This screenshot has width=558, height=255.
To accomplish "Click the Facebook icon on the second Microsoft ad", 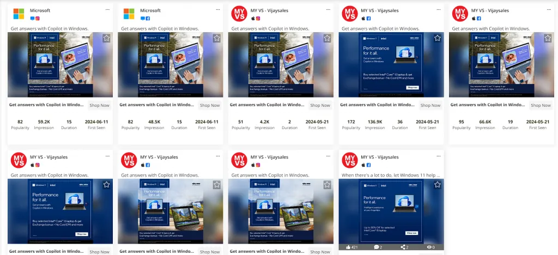I will point(148,19).
